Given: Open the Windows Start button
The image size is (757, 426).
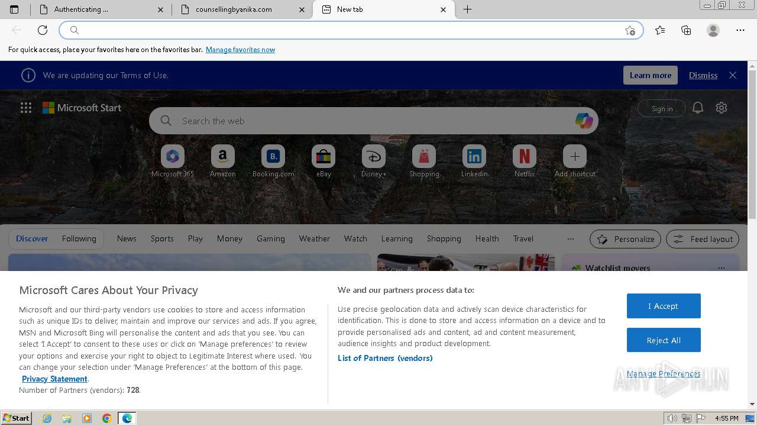Looking at the screenshot, I should pos(17,418).
